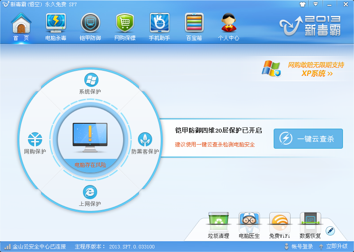Open 个人中心 personal center

[x=229, y=27]
